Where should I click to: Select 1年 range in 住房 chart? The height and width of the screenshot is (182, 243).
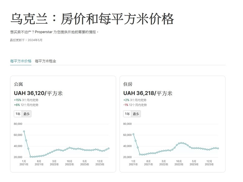coord(127,114)
